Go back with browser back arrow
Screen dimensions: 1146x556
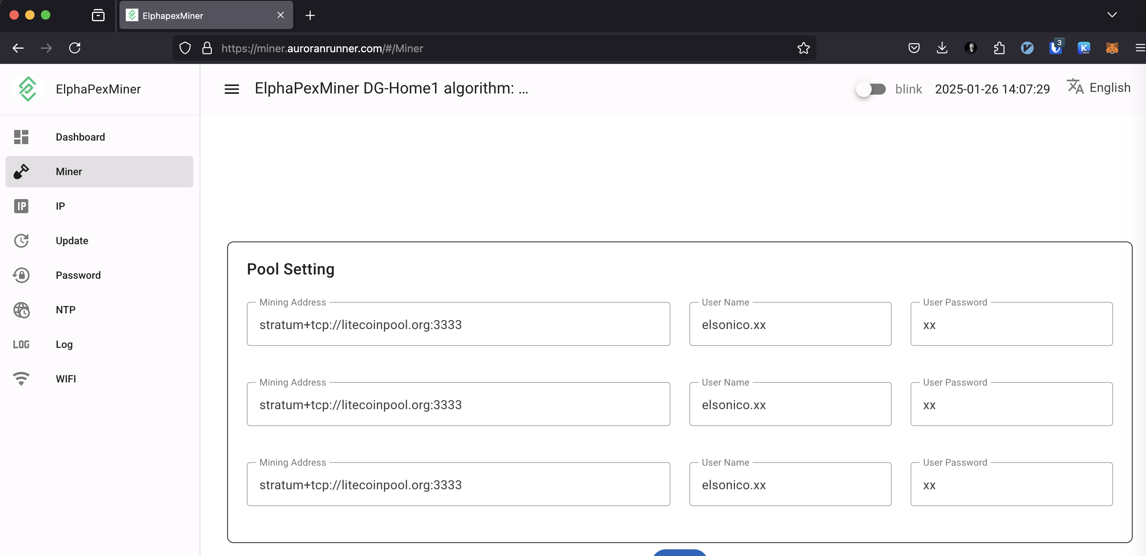point(18,48)
